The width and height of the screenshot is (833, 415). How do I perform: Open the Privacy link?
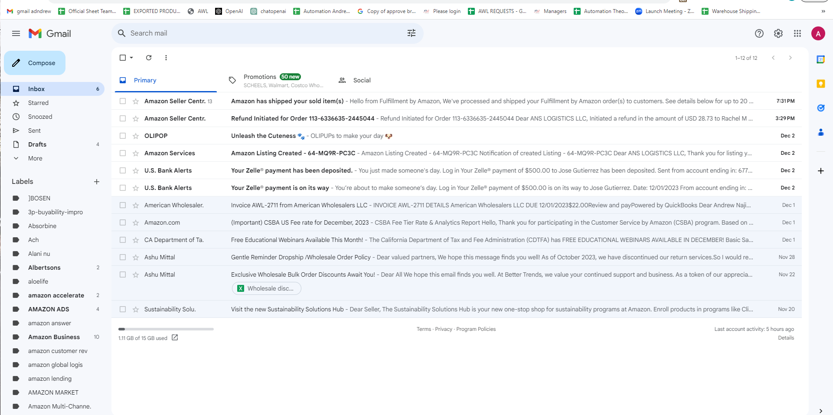pyautogui.click(x=444, y=329)
